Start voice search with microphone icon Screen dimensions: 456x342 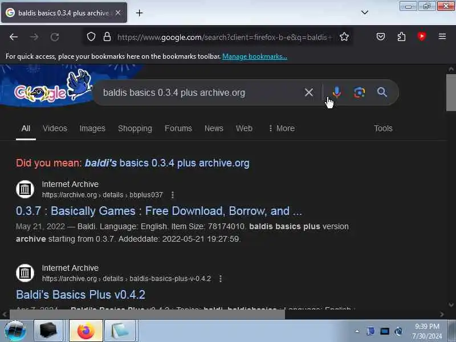coord(337,92)
